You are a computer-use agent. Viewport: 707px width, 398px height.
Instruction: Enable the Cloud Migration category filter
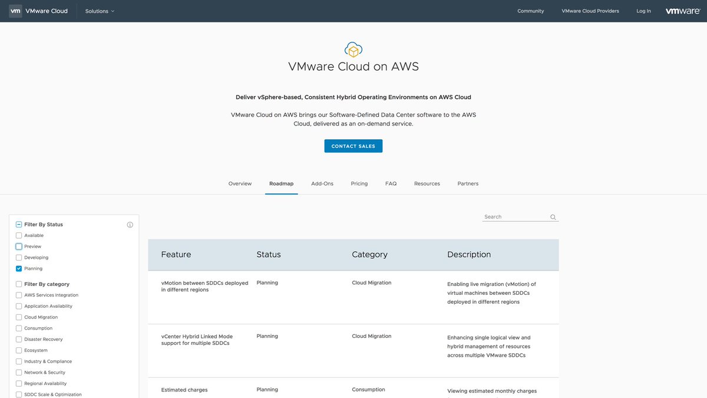(19, 317)
